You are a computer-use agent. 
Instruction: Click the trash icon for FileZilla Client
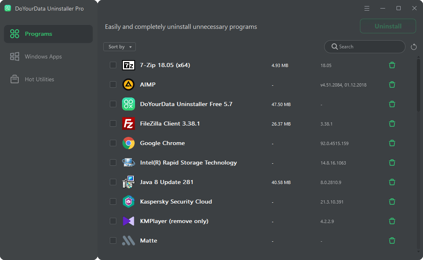pos(392,123)
